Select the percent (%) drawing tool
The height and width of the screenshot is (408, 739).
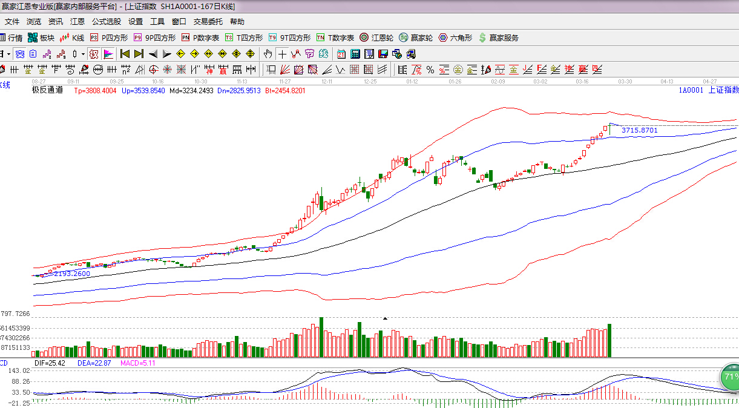[x=430, y=69]
